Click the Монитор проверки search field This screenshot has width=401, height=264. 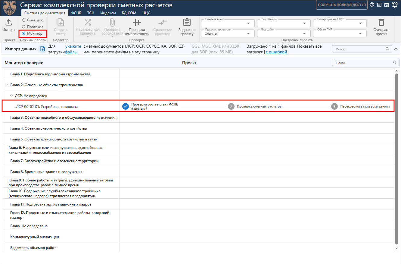click(x=366, y=63)
